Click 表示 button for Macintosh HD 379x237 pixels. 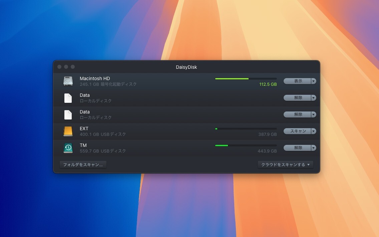[x=297, y=81]
